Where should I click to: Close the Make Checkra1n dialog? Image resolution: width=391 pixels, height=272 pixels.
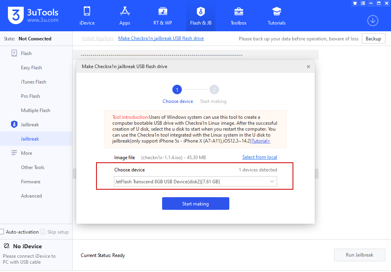click(x=308, y=67)
